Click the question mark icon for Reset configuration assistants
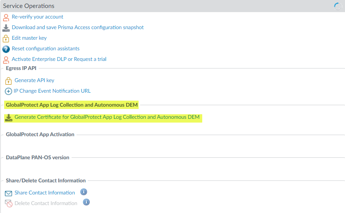Screen dimensions: 345x213 point(6,49)
